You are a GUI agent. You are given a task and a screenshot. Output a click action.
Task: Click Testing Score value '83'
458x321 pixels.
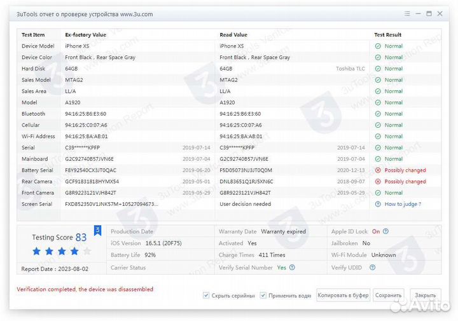click(81, 237)
